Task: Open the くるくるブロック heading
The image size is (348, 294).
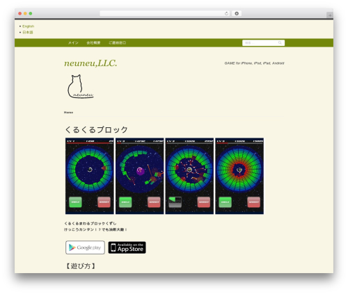Action: [x=96, y=129]
